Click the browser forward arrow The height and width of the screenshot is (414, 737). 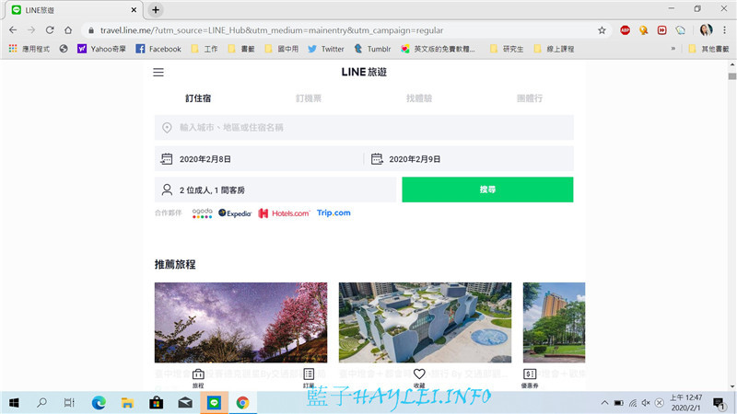pos(31,30)
